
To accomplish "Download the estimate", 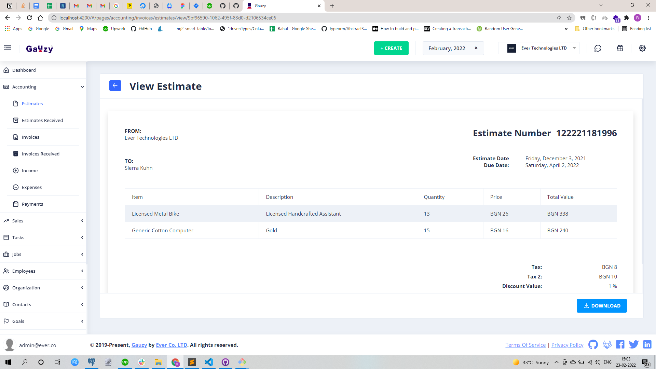I will point(601,306).
